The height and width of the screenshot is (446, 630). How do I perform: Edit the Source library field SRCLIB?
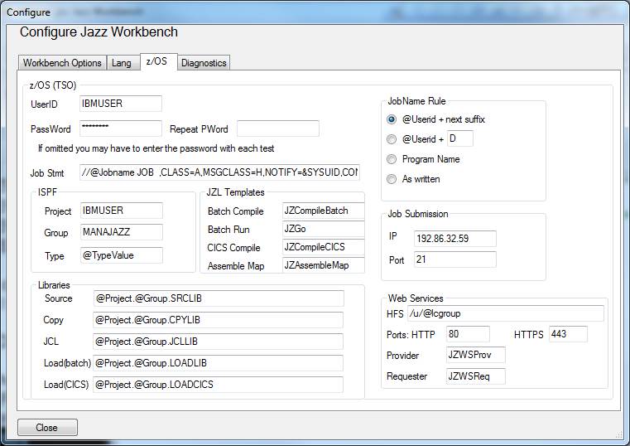pos(219,298)
